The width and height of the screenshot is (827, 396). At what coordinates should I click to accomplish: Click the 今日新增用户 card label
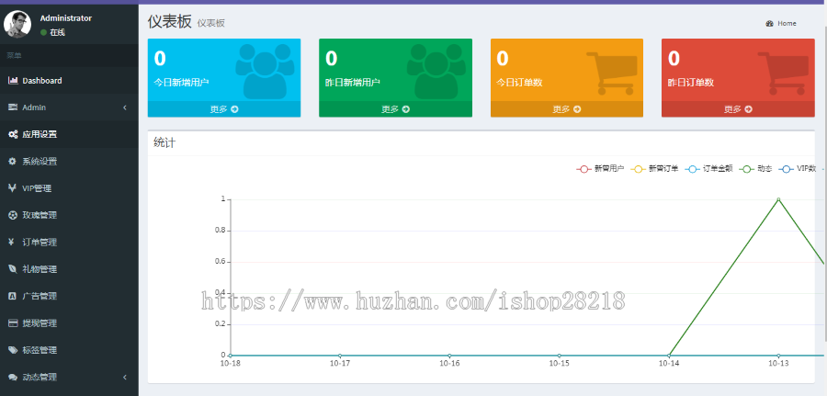pyautogui.click(x=181, y=83)
